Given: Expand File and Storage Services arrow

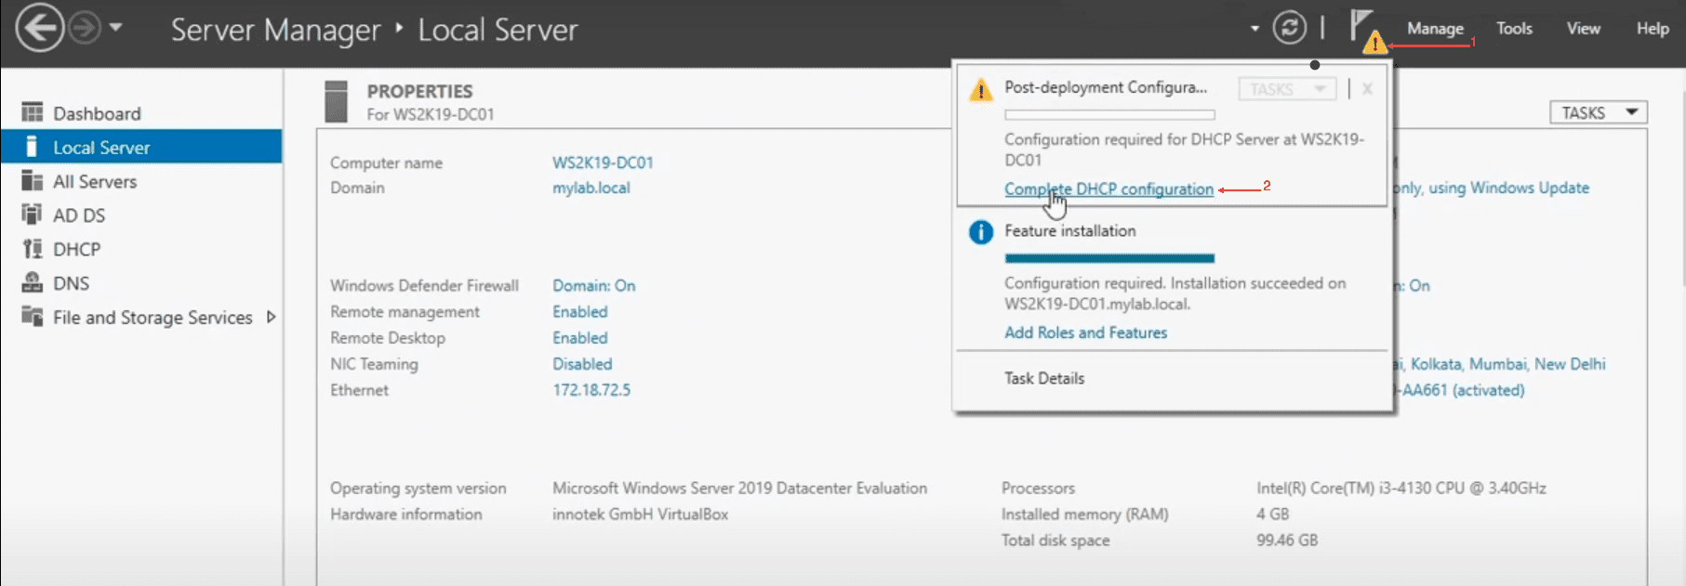Looking at the screenshot, I should 271,317.
